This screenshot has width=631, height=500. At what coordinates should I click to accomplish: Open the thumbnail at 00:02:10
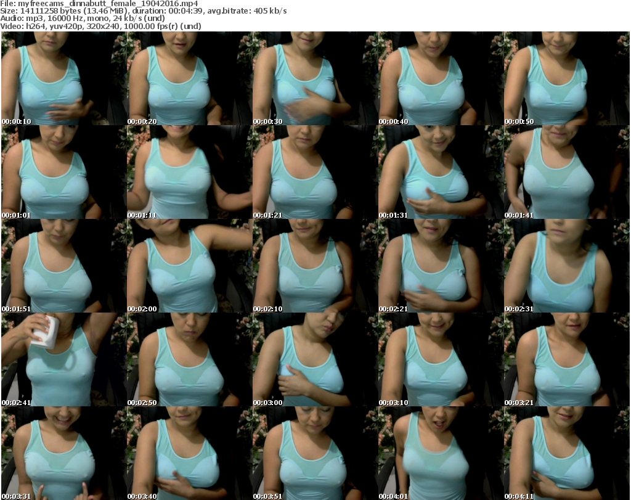315,266
